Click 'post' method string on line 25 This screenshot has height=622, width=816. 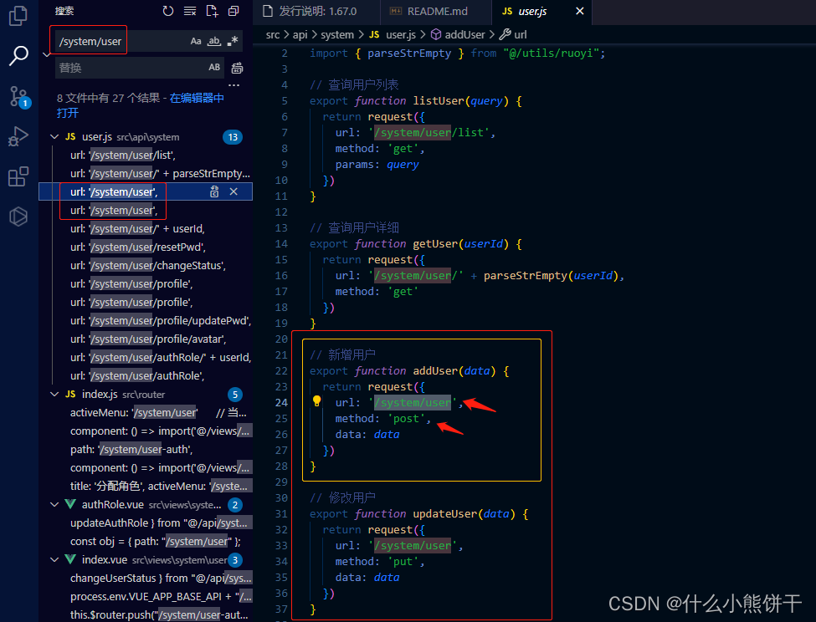[x=406, y=419]
